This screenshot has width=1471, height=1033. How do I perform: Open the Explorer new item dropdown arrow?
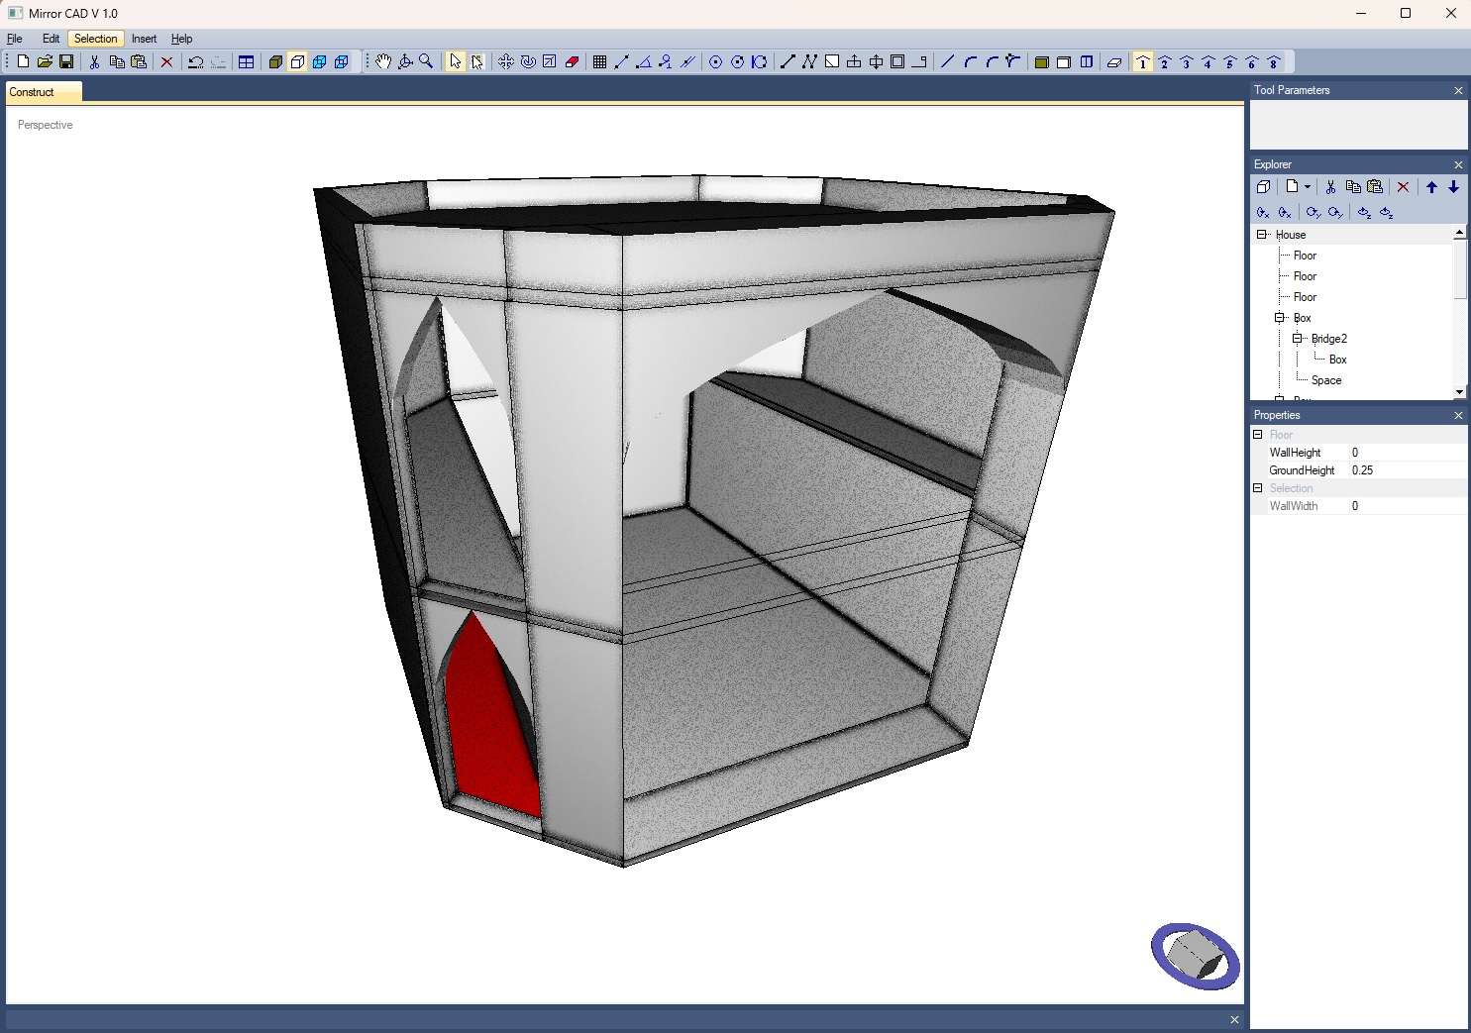[1308, 187]
